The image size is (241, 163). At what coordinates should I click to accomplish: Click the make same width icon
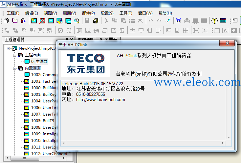click(169, 30)
